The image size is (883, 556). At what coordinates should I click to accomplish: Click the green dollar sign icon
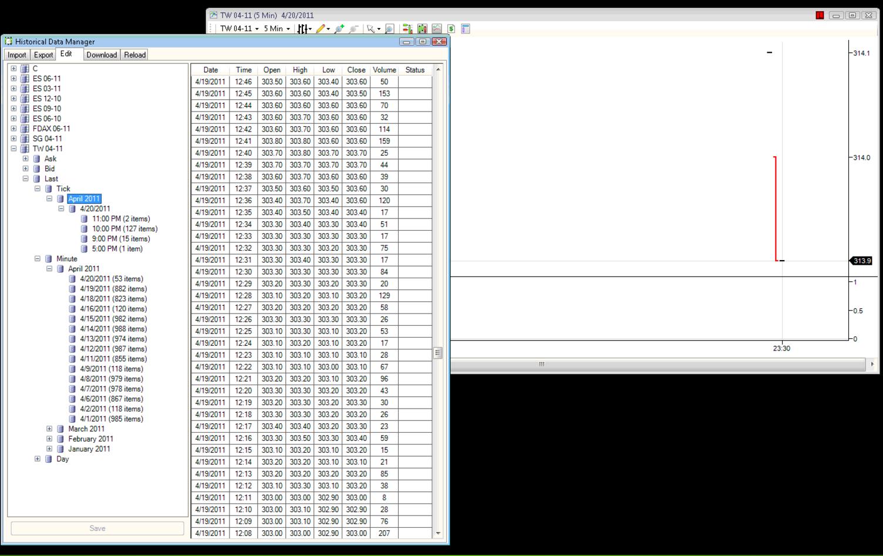tap(451, 28)
